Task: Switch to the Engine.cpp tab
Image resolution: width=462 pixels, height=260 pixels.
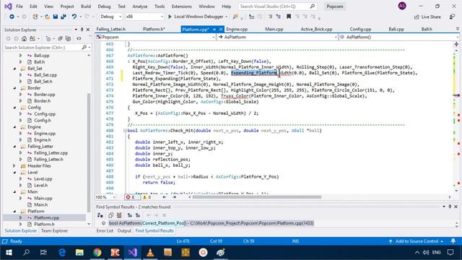Action: click(237, 29)
